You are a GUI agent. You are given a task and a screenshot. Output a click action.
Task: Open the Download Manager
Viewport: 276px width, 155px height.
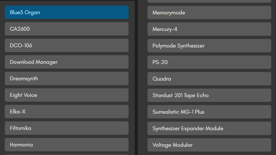point(66,62)
